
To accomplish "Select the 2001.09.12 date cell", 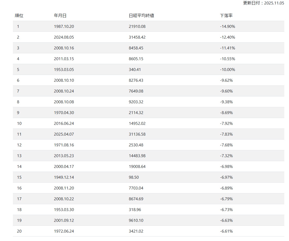I will [x=64, y=221].
